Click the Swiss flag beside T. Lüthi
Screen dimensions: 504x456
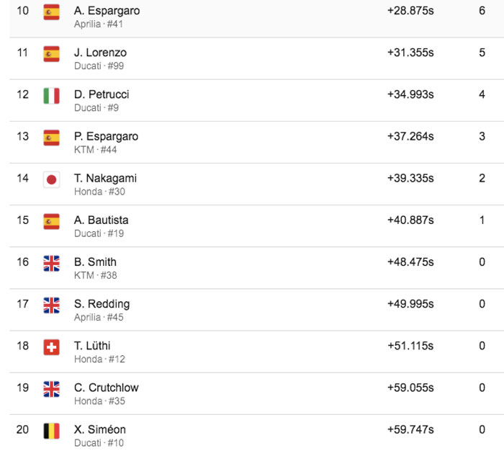pos(51,347)
